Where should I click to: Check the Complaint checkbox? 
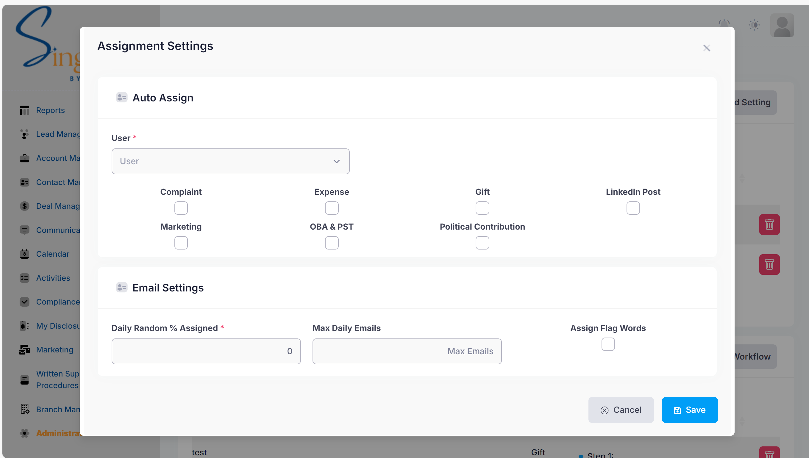pyautogui.click(x=181, y=208)
